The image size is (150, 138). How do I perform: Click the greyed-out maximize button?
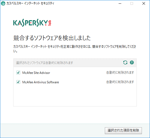pyautogui.click(x=132, y=3)
